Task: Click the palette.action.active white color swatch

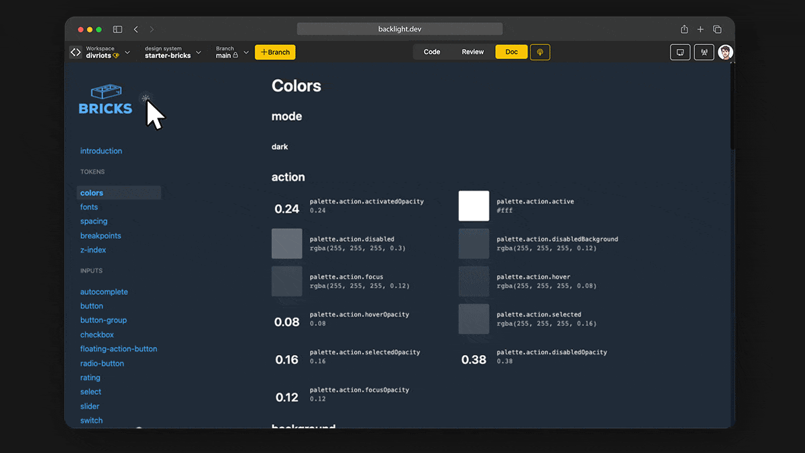Action: pyautogui.click(x=474, y=206)
